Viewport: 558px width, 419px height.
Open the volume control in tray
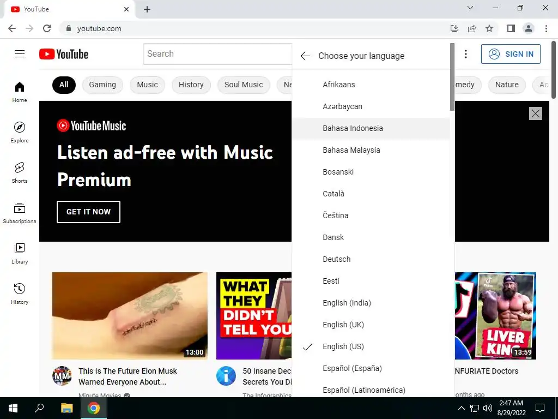(x=488, y=408)
